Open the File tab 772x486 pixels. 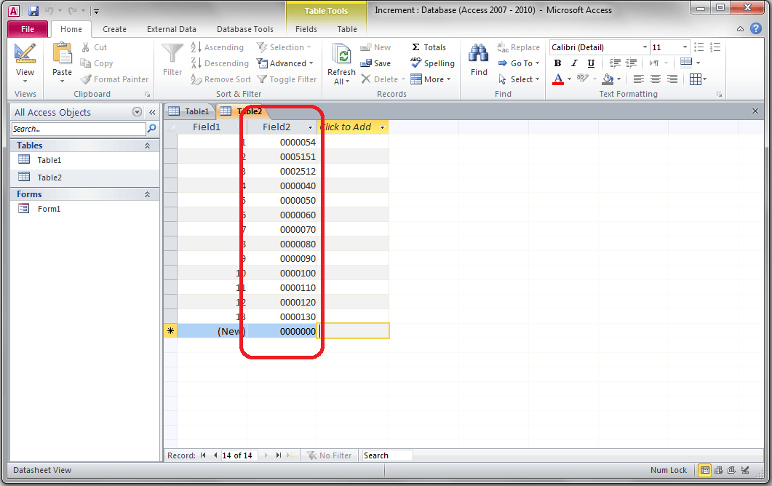point(28,29)
